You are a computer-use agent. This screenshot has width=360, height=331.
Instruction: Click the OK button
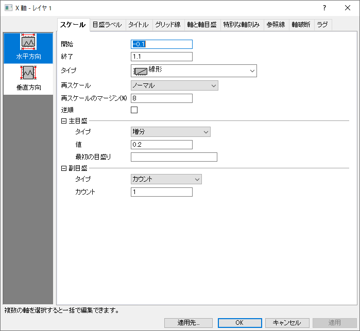point(239,323)
